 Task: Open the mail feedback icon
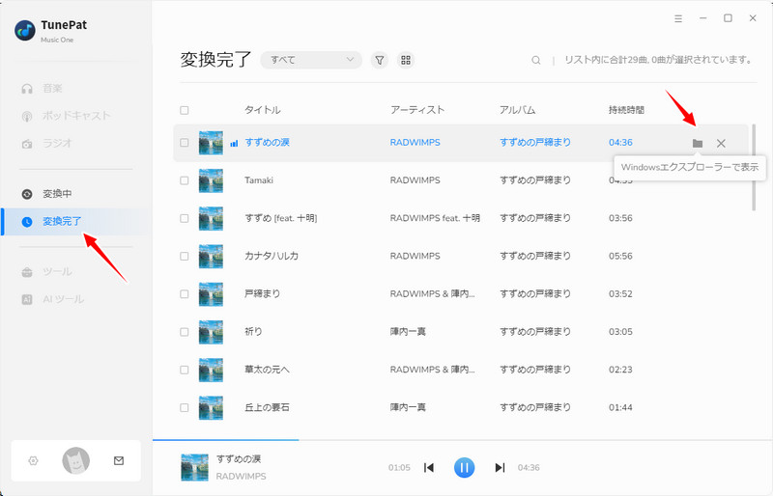coord(119,460)
